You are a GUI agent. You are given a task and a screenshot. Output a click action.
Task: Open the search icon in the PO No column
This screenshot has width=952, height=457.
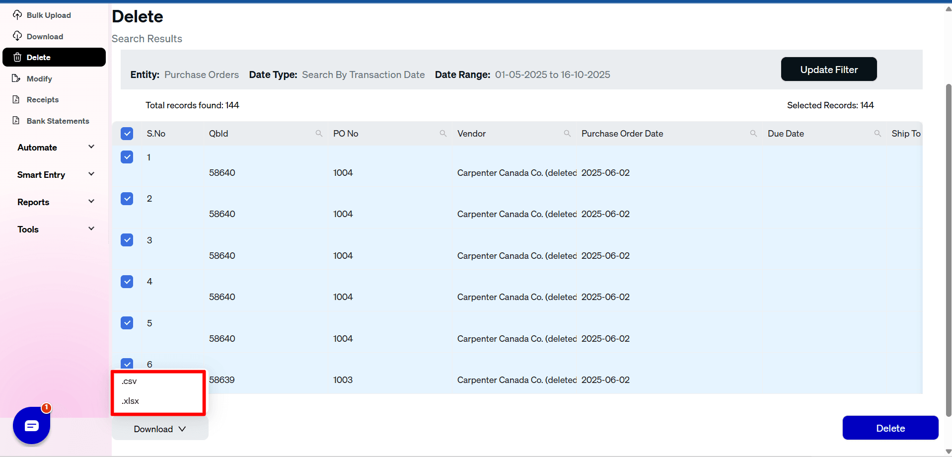click(443, 133)
